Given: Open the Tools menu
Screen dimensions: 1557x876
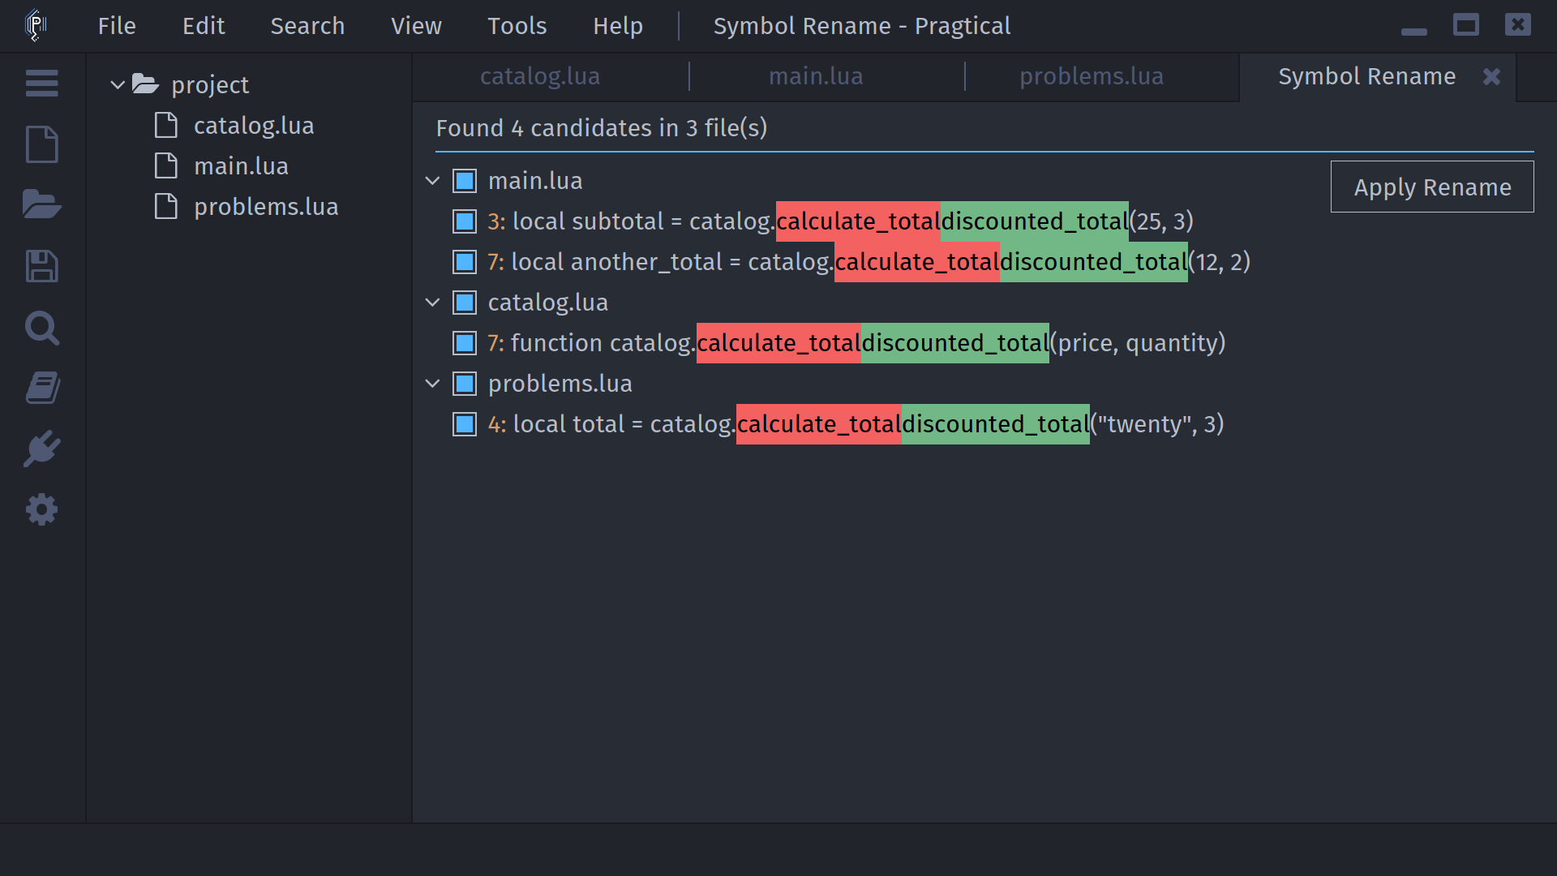Looking at the screenshot, I should 517,26.
